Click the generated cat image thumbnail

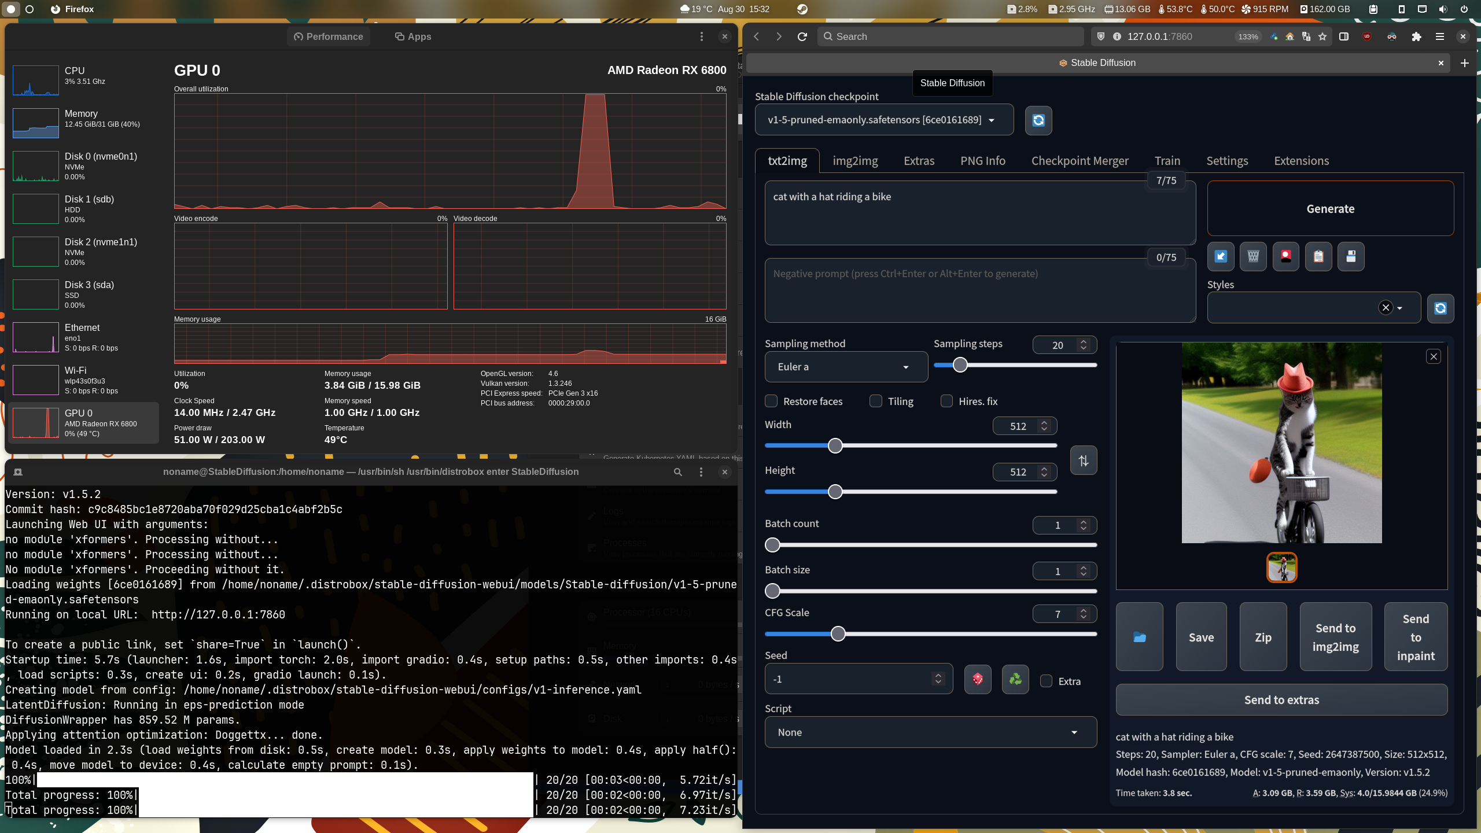pos(1281,567)
